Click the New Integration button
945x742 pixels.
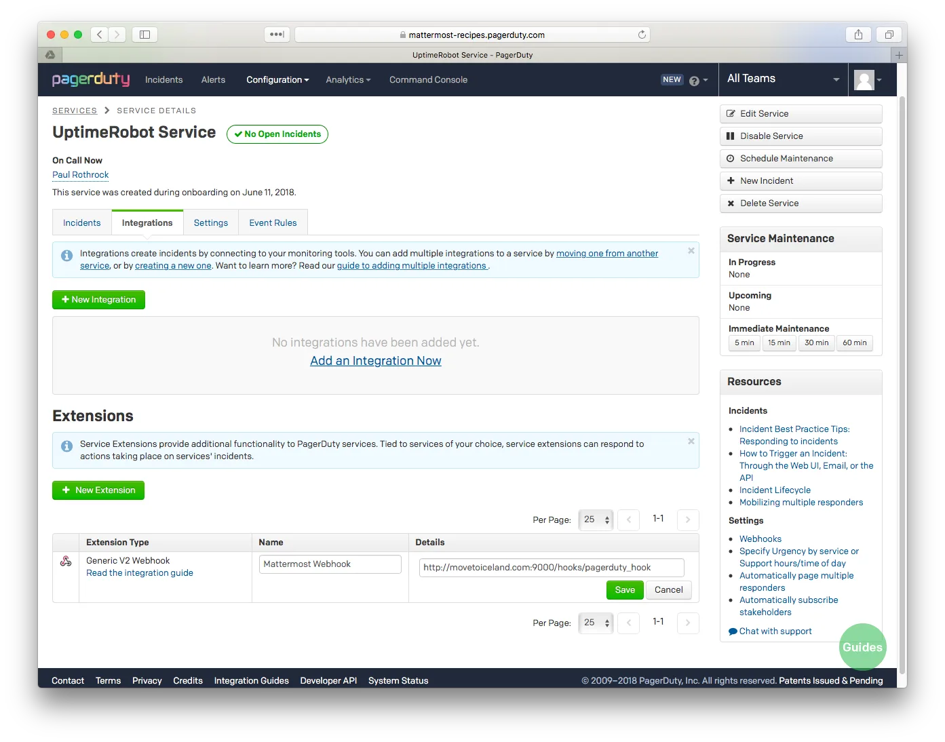(x=98, y=300)
